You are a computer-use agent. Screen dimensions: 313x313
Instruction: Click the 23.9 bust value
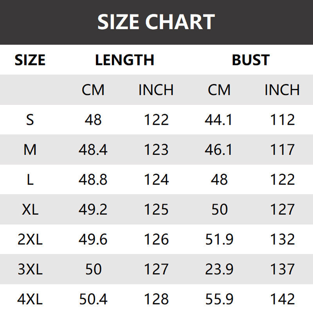tap(219, 269)
